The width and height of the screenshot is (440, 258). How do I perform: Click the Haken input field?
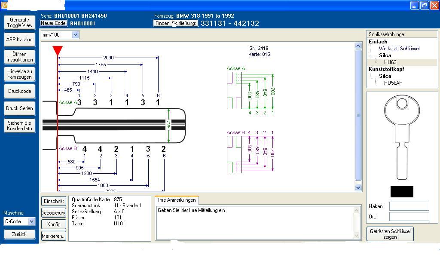click(x=409, y=206)
